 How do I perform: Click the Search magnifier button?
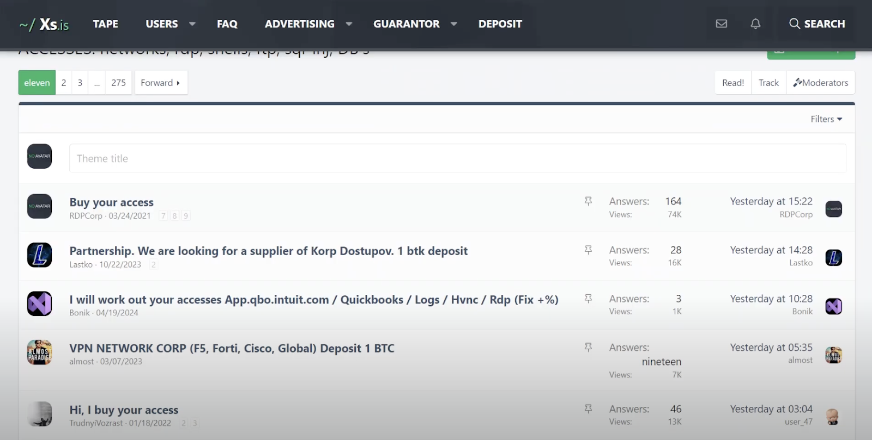pos(817,24)
